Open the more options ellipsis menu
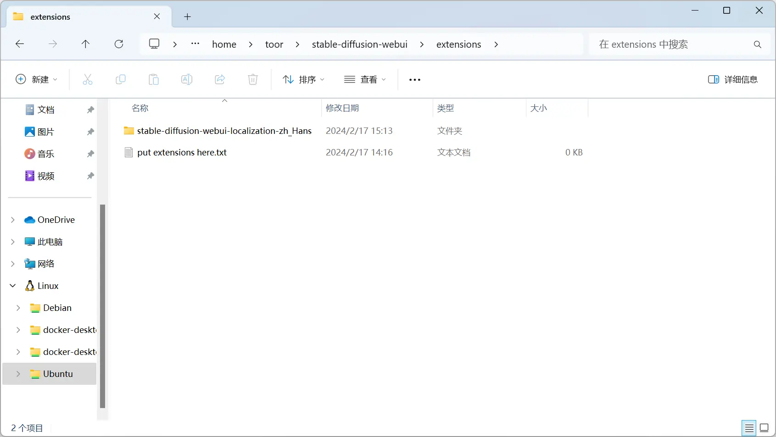The width and height of the screenshot is (776, 437). tap(415, 79)
